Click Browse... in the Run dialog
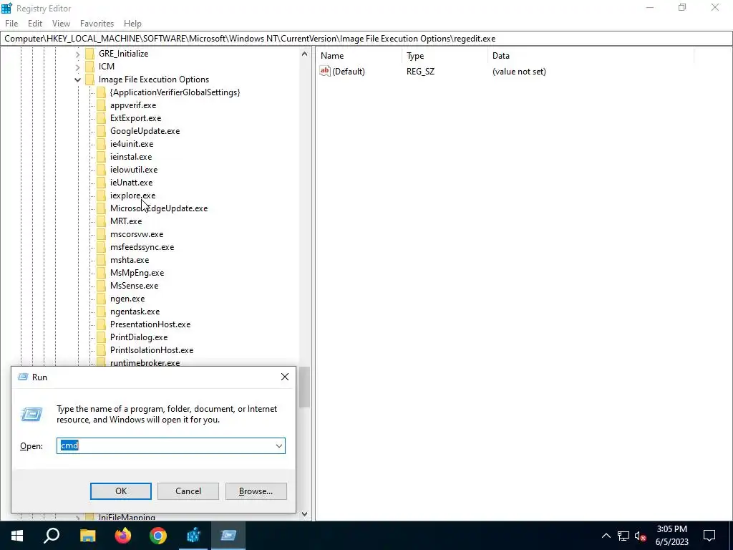This screenshot has width=733, height=550. pyautogui.click(x=256, y=491)
